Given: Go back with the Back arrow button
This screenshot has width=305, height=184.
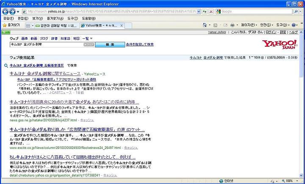Looking at the screenshot, I should tap(5, 12).
